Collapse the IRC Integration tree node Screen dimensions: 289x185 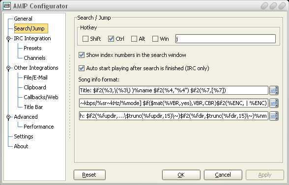(x=8, y=38)
